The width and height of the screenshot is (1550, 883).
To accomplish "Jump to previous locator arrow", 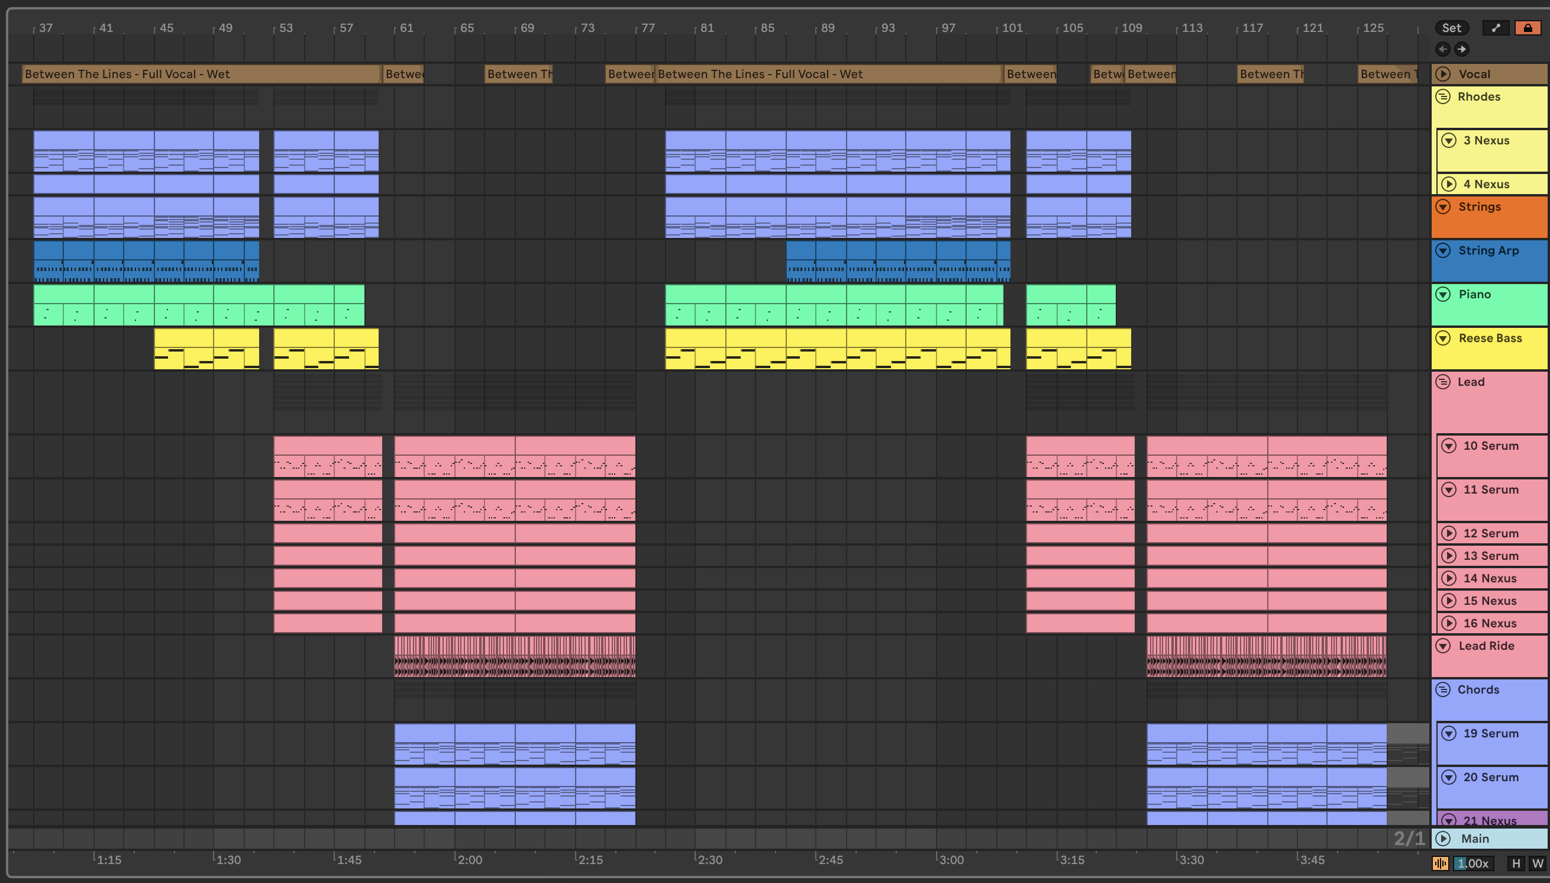I will click(1443, 49).
